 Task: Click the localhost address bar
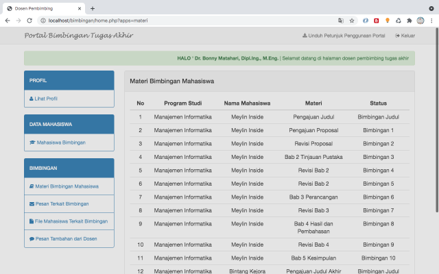point(171,21)
